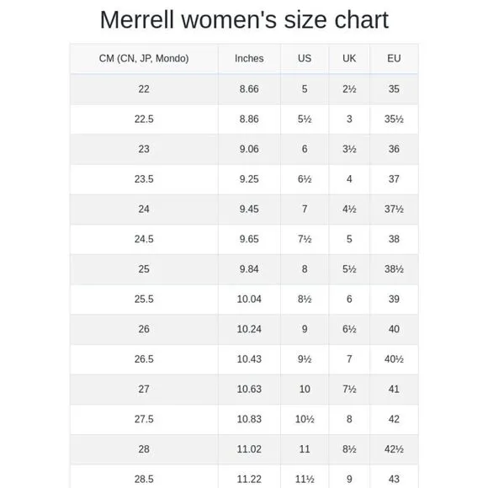Select the Inches column header
The image size is (488, 488).
[x=249, y=59]
